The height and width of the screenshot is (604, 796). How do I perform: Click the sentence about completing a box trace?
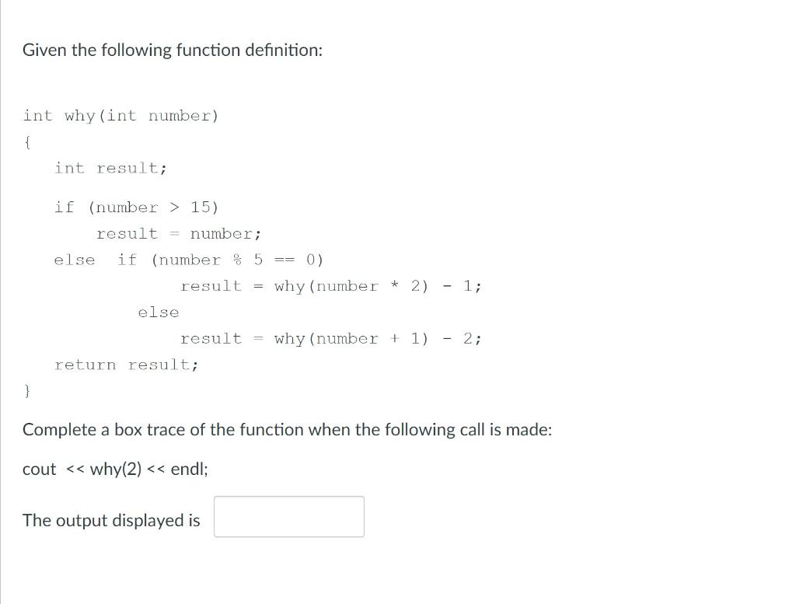coord(287,429)
